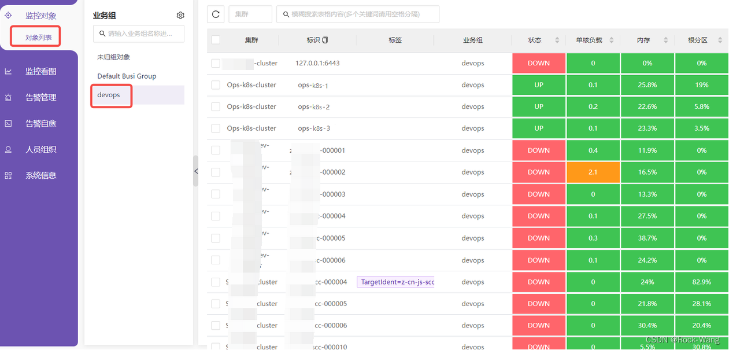Check the row with load 0.4
Image resolution: width=729 pixels, height=350 pixels.
pyautogui.click(x=216, y=150)
